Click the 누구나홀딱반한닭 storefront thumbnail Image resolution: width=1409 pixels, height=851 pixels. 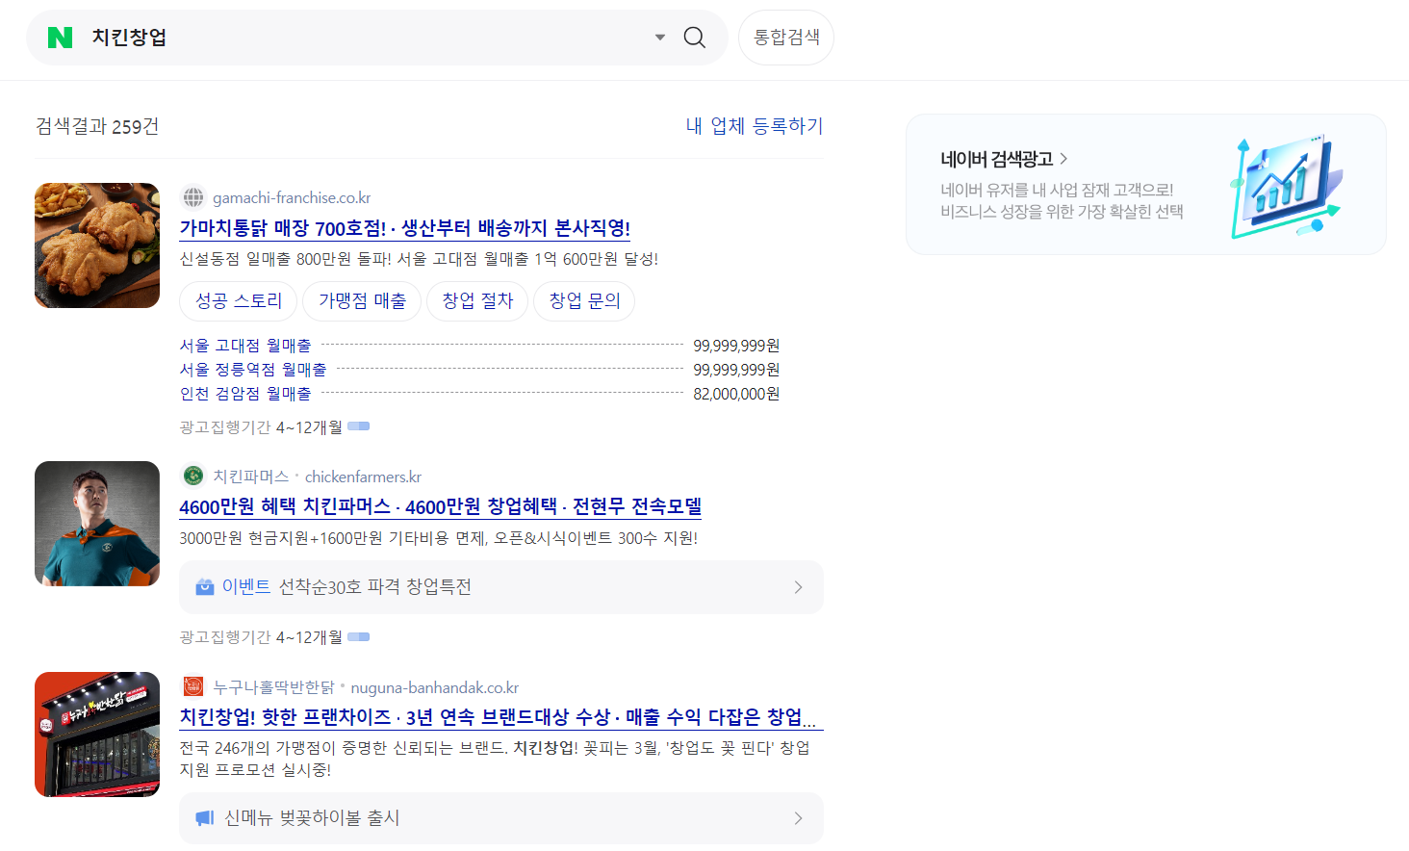pos(97,735)
